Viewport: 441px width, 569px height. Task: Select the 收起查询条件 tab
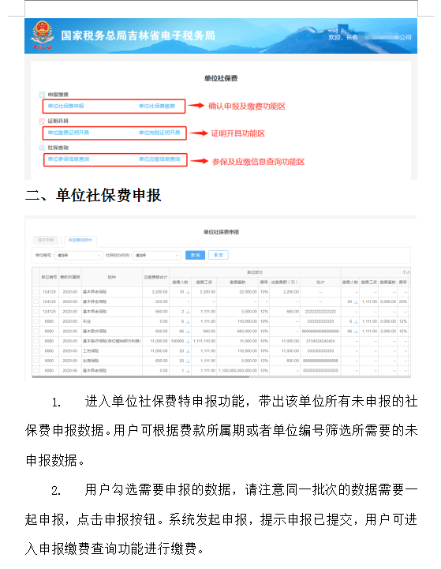click(80, 240)
